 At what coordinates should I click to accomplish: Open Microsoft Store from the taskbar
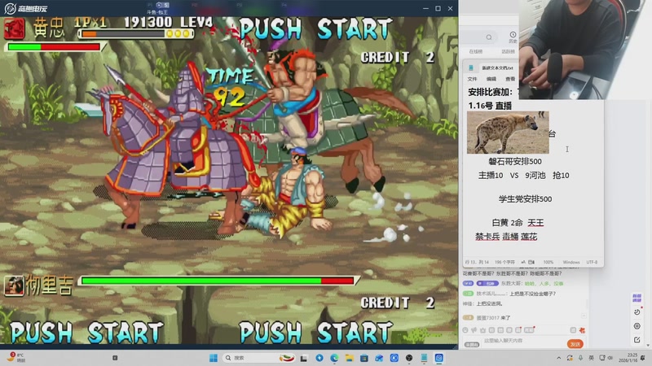click(364, 358)
